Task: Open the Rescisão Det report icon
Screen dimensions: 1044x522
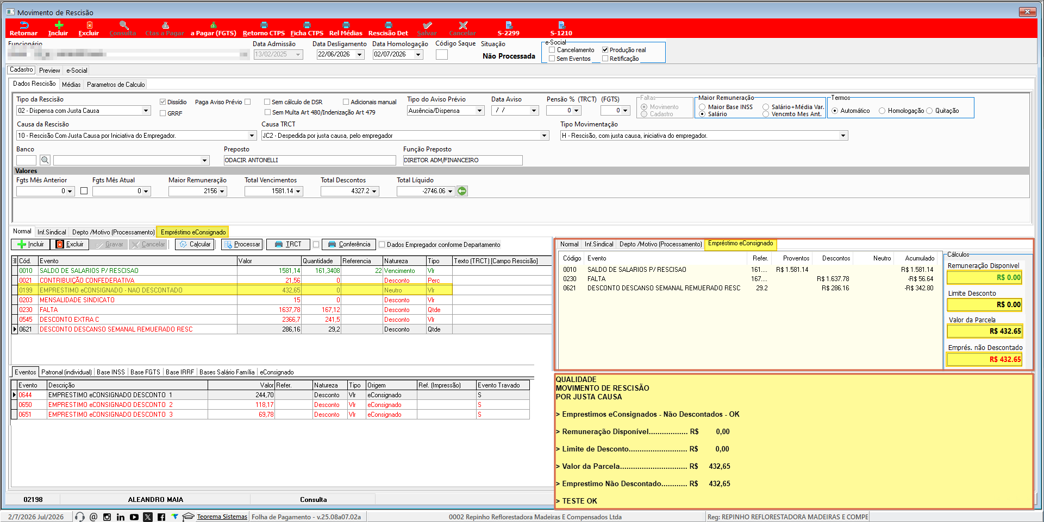Action: 388,25
